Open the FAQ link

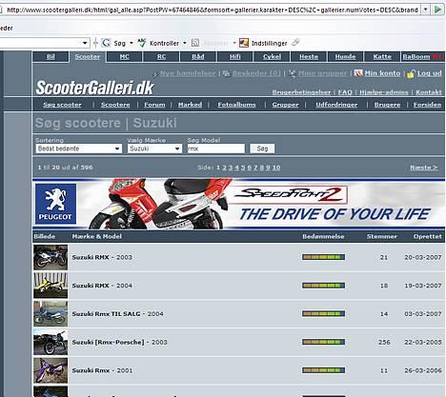pos(345,92)
